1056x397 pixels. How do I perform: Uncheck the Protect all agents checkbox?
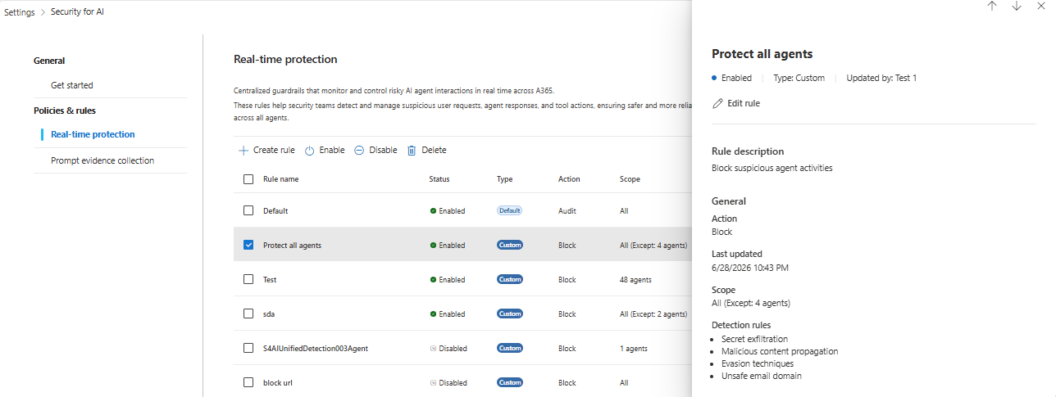tap(248, 245)
